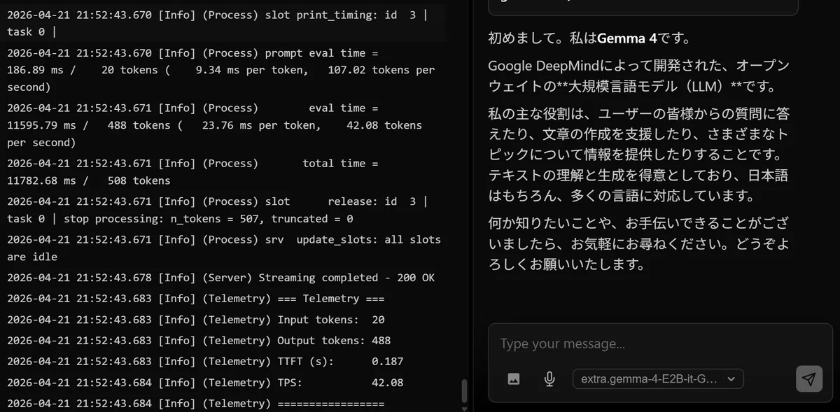
Task: Click the slot release log entry
Action: click(x=217, y=210)
